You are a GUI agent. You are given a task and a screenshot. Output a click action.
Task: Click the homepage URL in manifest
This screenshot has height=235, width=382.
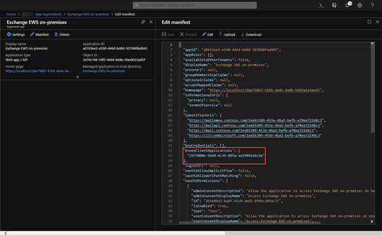(x=265, y=90)
